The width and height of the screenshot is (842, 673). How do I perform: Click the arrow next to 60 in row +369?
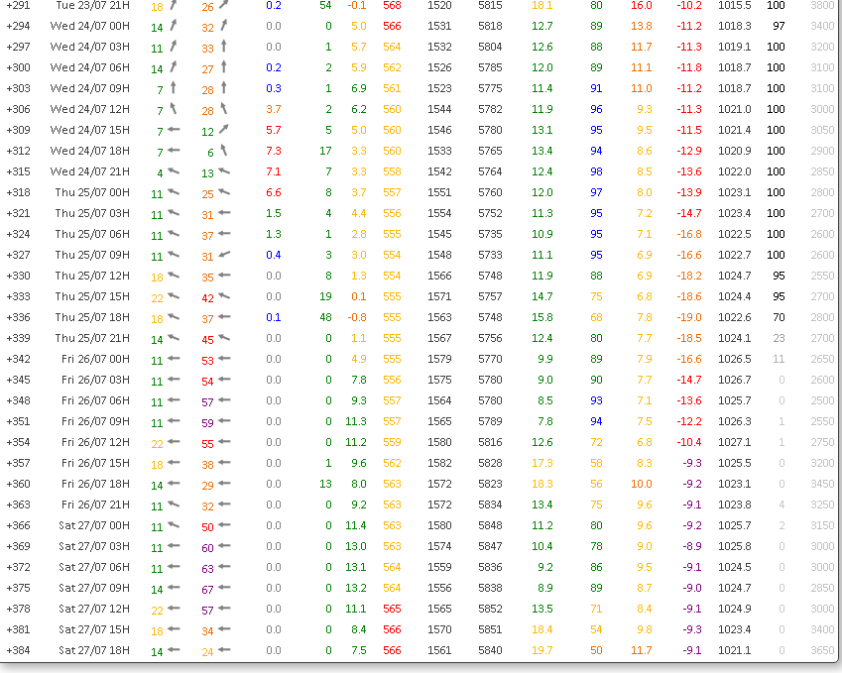pos(224,546)
